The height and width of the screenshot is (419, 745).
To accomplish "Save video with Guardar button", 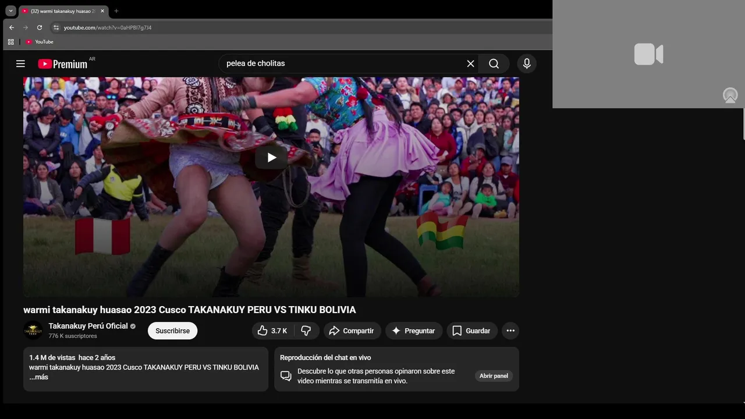I will [x=472, y=331].
